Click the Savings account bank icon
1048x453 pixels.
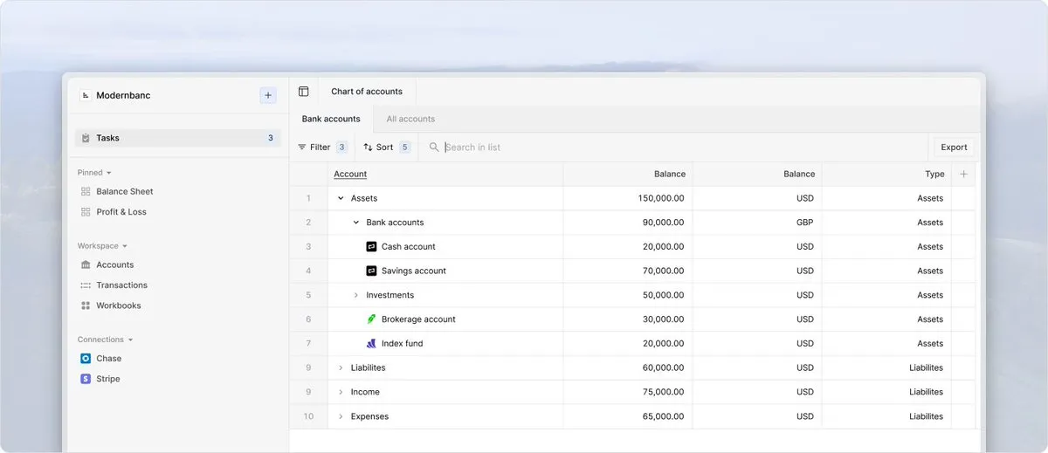371,271
